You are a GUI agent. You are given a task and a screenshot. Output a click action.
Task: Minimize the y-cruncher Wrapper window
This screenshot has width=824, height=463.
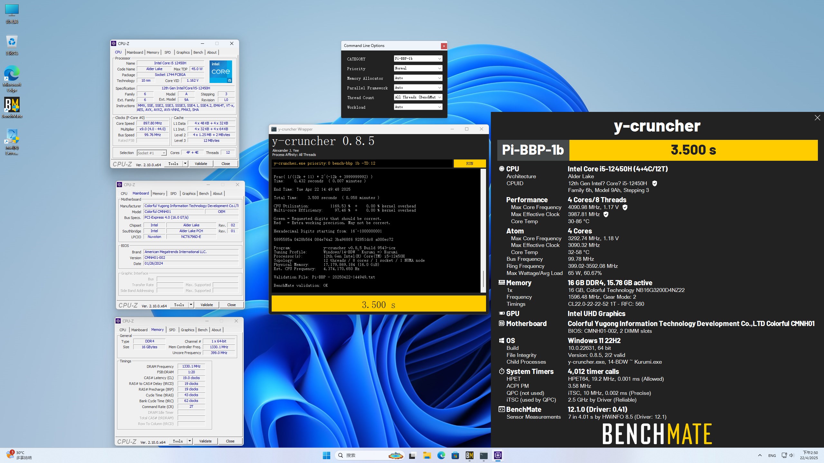pos(452,129)
